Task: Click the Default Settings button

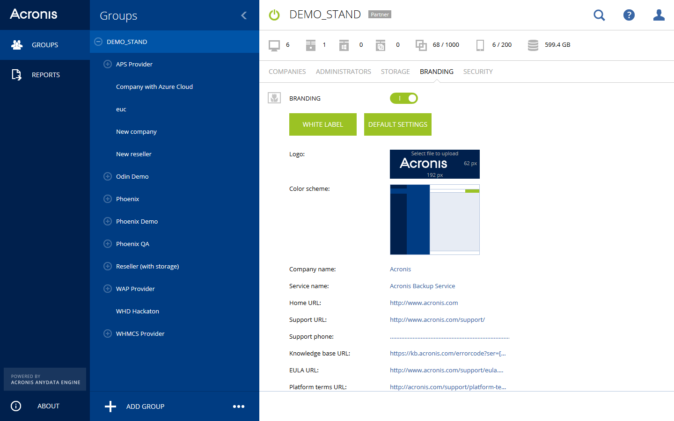Action: (x=397, y=124)
